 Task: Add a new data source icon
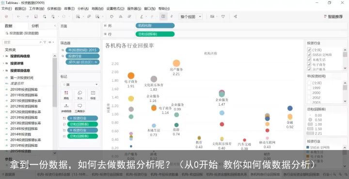click(45, 16)
